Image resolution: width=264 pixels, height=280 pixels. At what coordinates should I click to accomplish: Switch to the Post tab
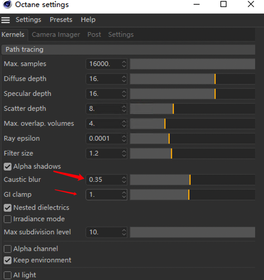(94, 34)
